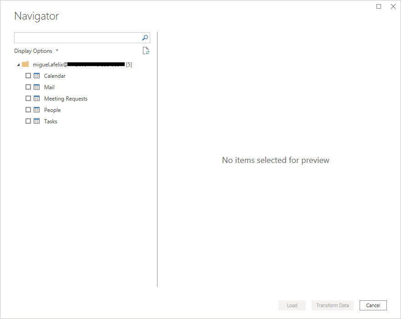Image resolution: width=401 pixels, height=319 pixels.
Task: Check the Calendar checkbox
Action: [28, 76]
